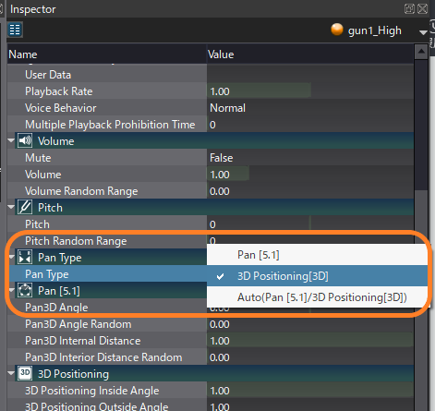This screenshot has width=435, height=411.
Task: Click the 3D Positioning Inside Angle value
Action: (x=310, y=391)
